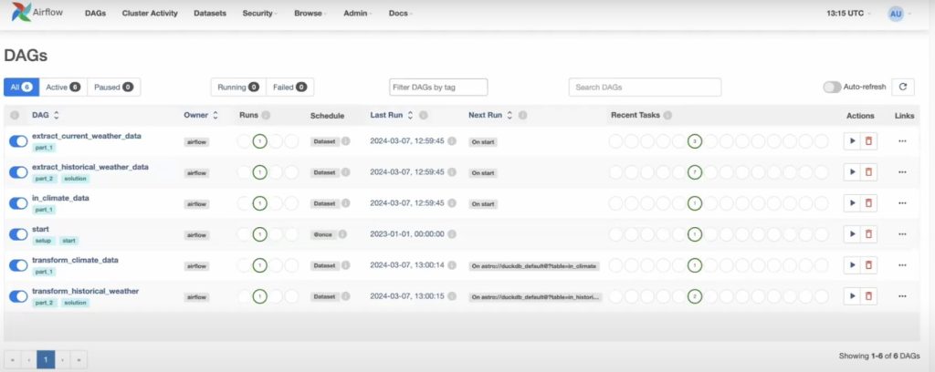The height and width of the screenshot is (372, 935).
Task: Run the transform_climate_data DAG via play icon
Action: (x=853, y=264)
